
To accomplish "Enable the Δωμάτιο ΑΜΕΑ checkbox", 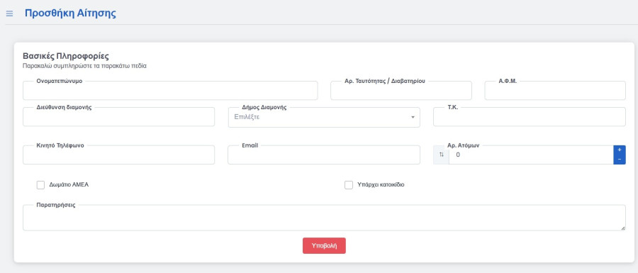I will click(40, 185).
